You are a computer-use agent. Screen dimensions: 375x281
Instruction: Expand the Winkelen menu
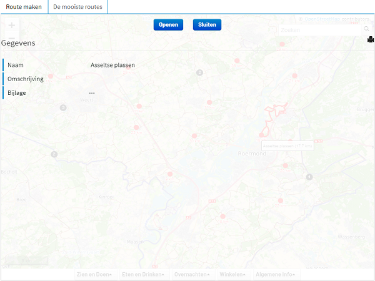coord(233,275)
